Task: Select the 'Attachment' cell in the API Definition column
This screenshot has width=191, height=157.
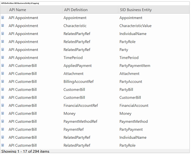Action: [x=73, y=73]
